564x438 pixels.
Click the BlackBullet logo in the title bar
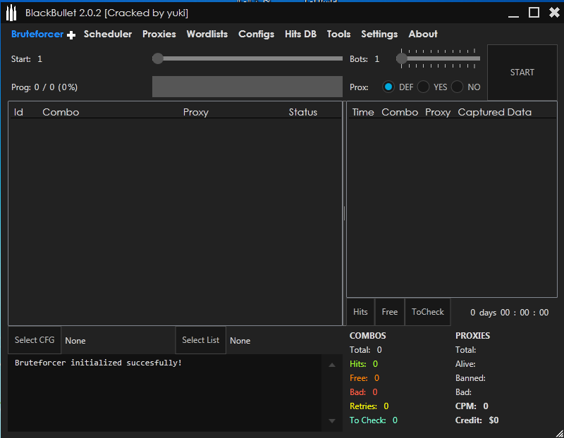tap(11, 13)
